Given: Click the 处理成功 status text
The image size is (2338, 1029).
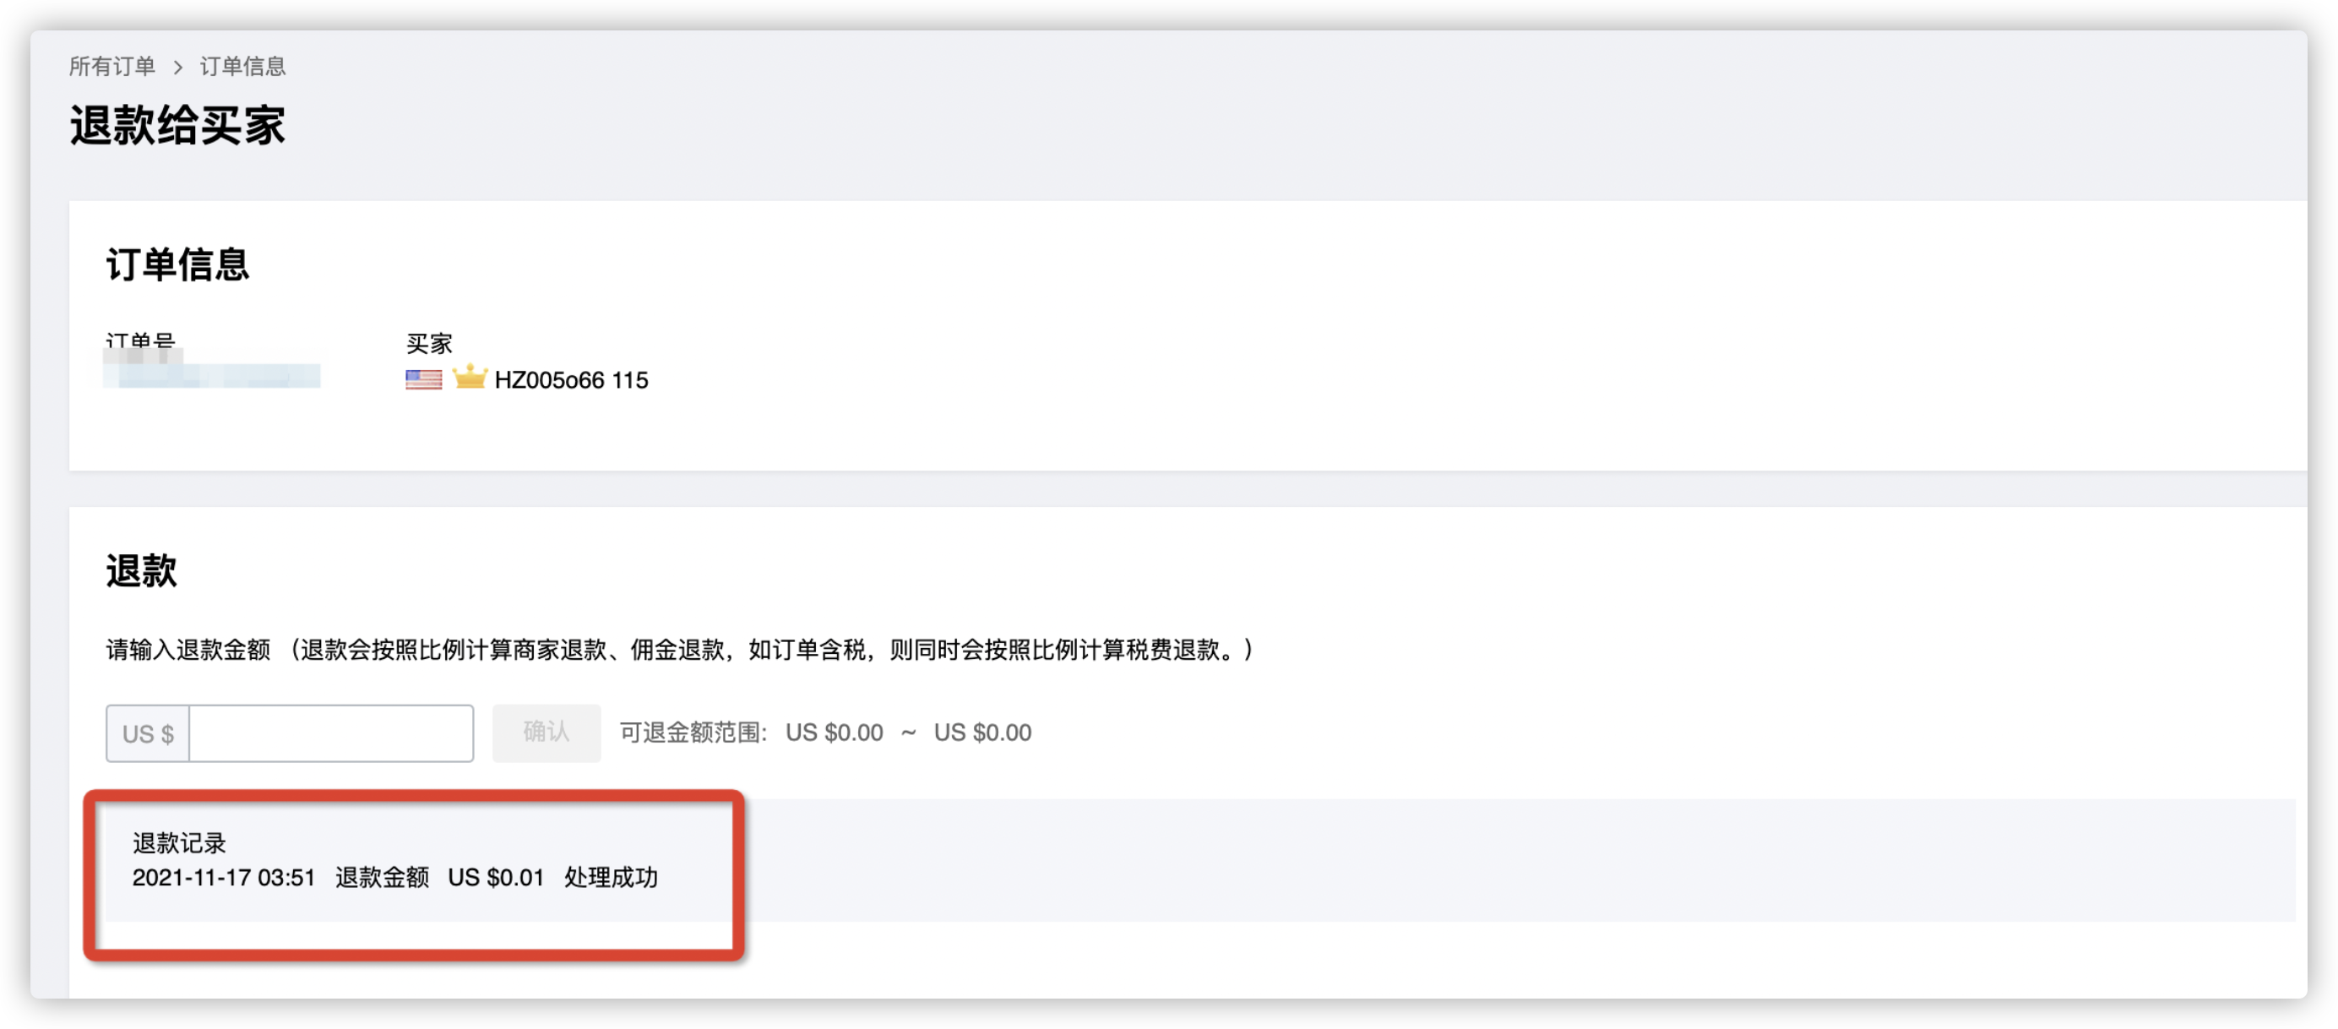Looking at the screenshot, I should [611, 878].
